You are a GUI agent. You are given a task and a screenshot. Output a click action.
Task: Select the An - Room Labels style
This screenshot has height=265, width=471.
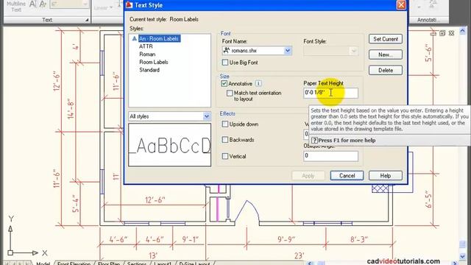[x=159, y=38]
